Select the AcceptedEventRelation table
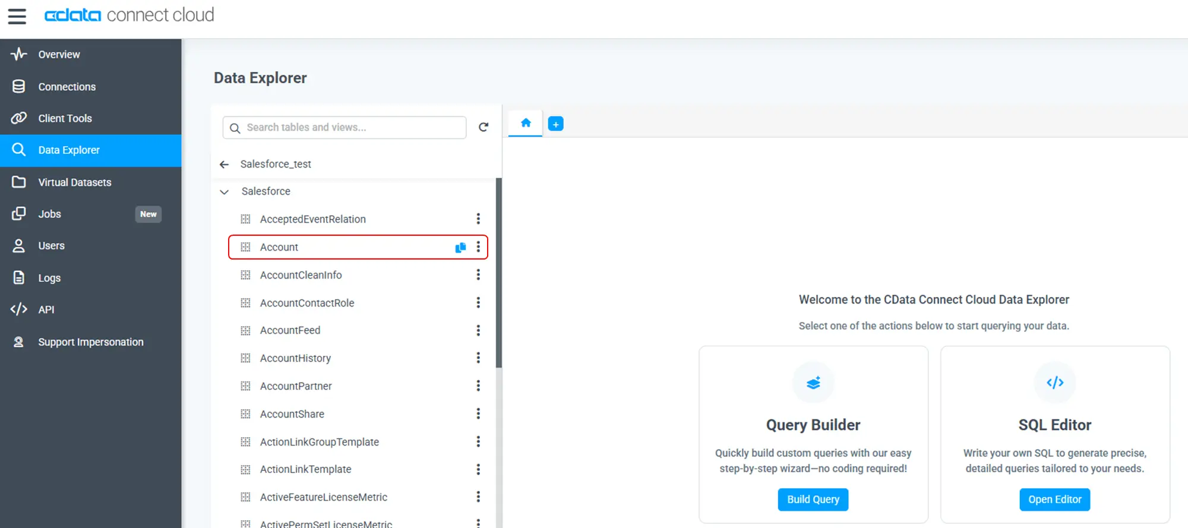Screen dimensions: 1188x528 pos(313,219)
